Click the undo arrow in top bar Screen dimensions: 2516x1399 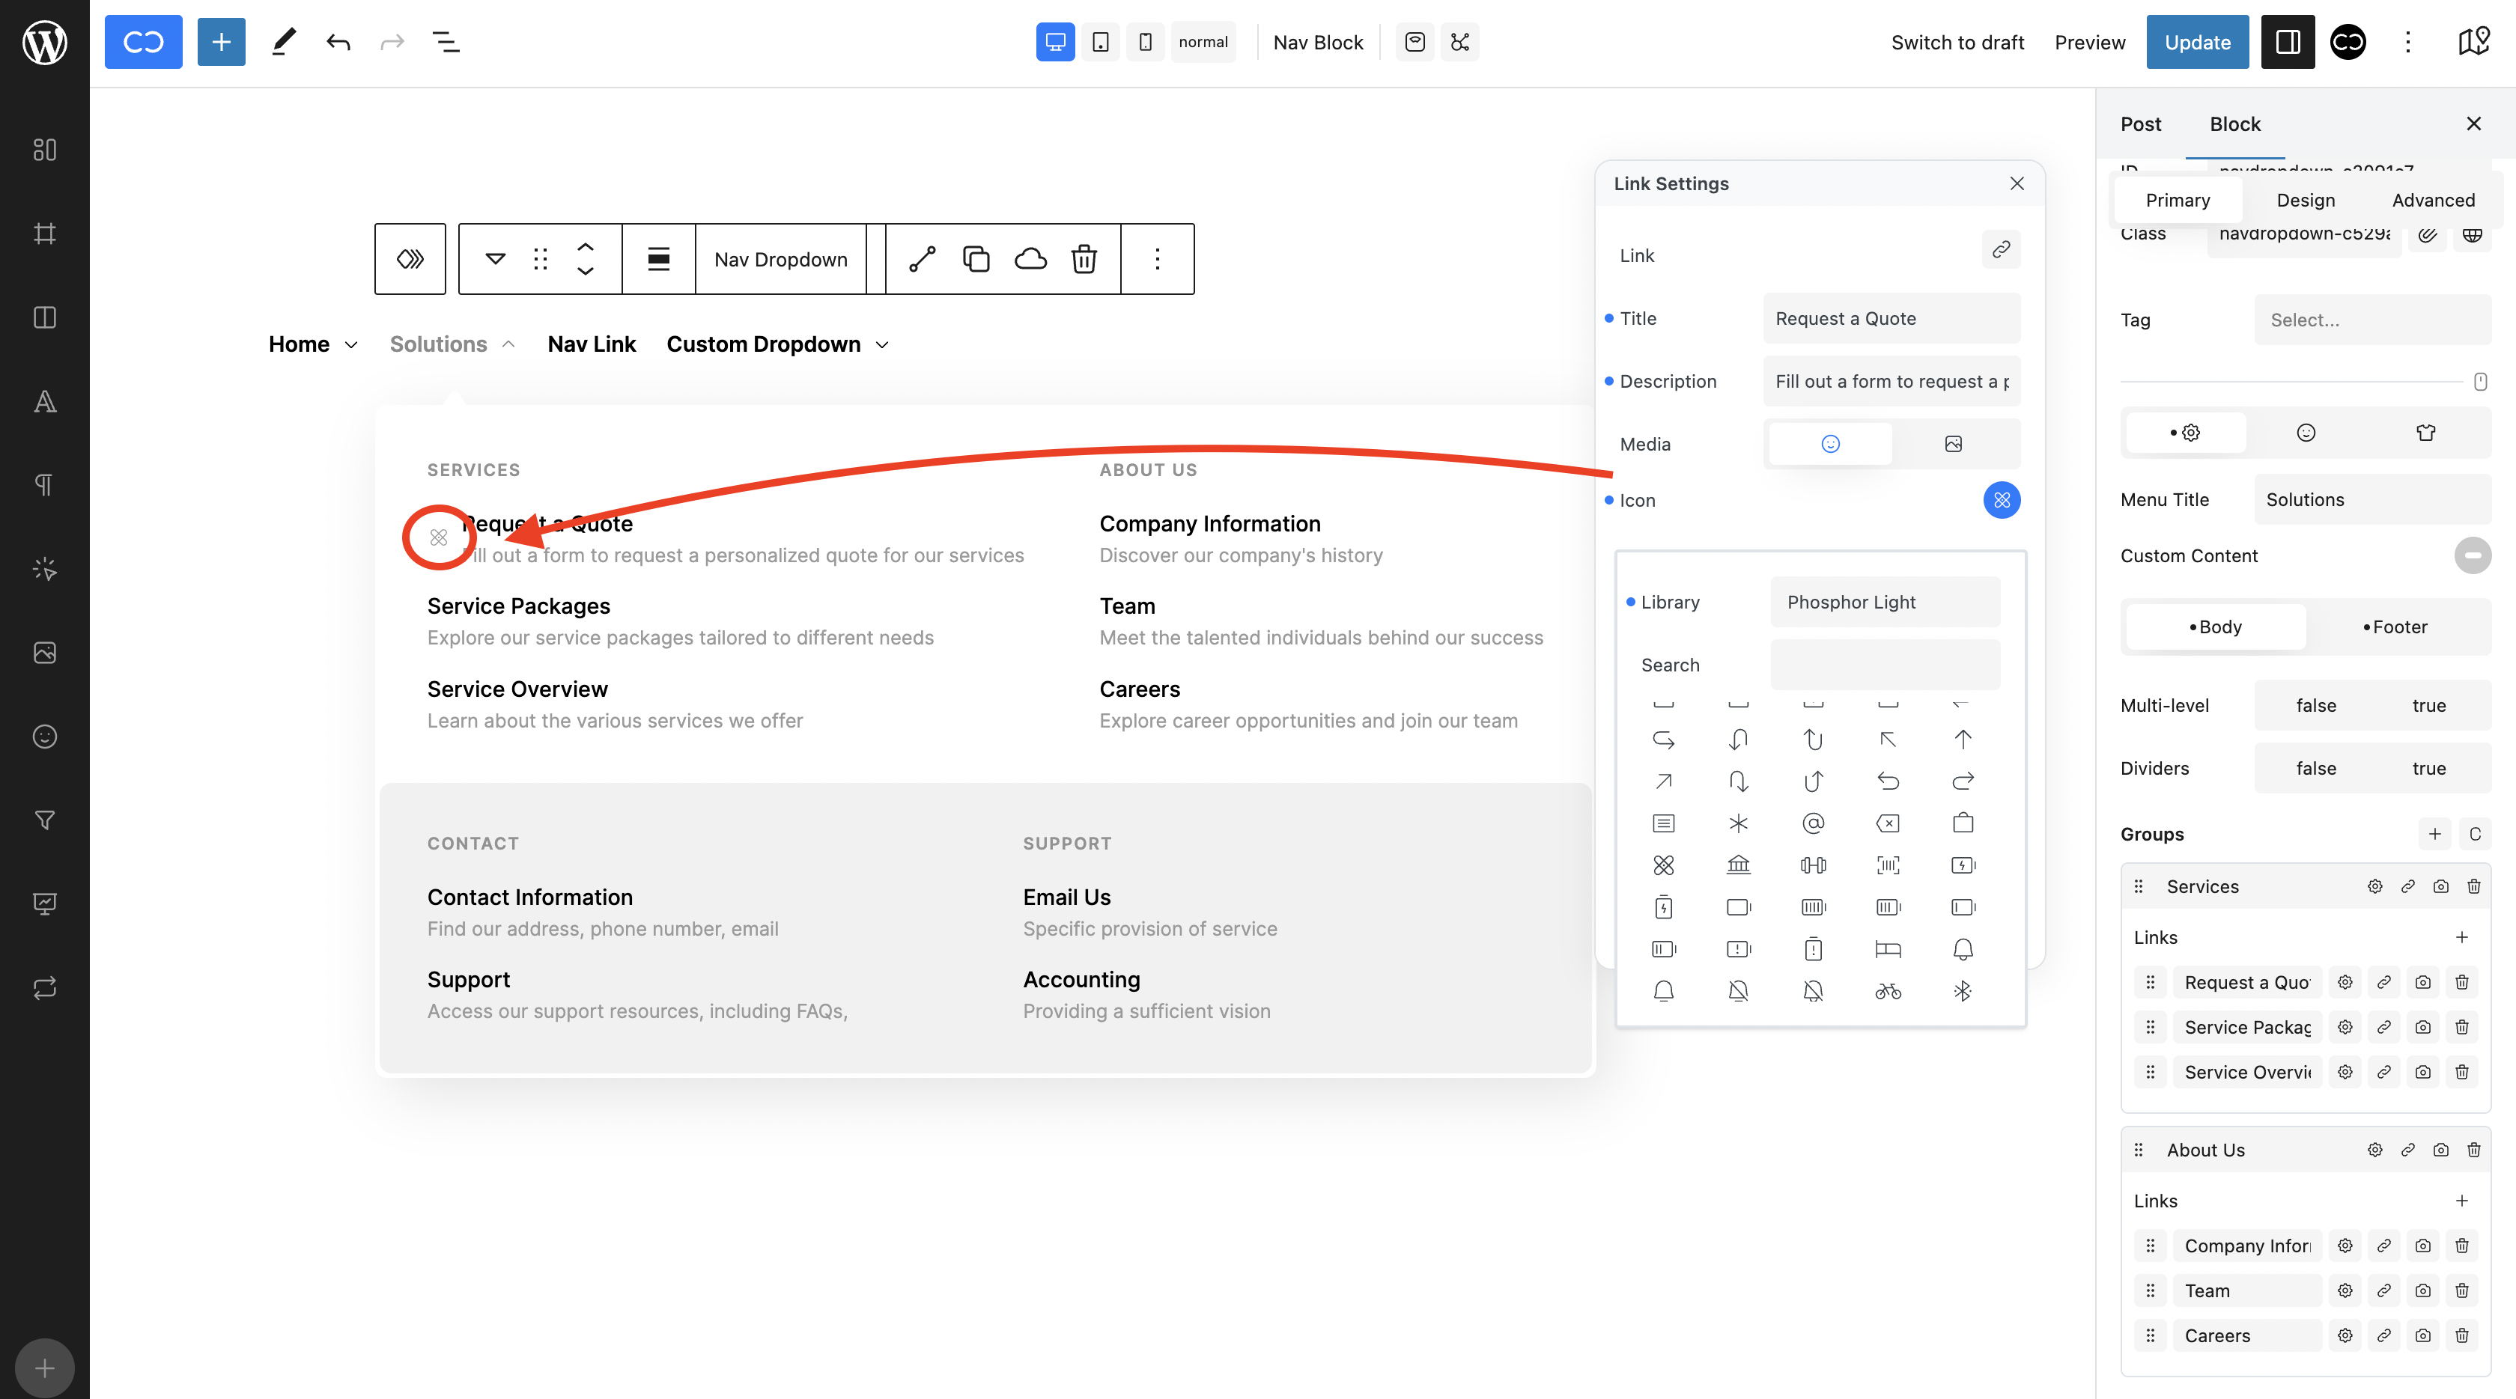[x=338, y=42]
